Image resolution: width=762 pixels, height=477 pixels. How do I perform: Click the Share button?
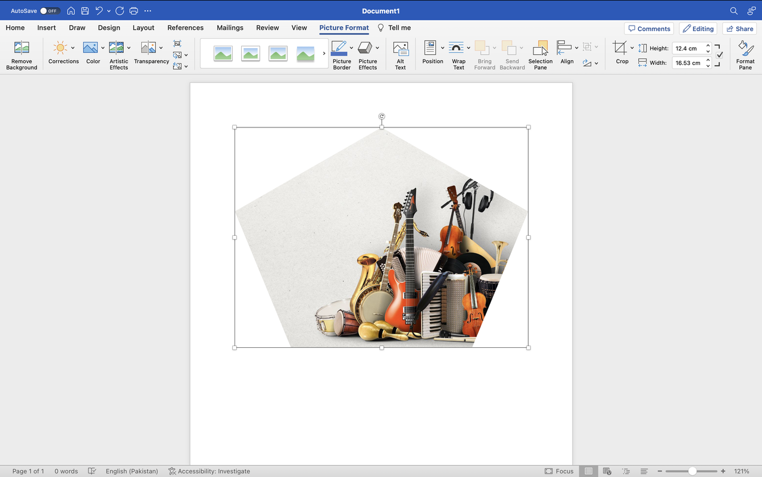click(739, 29)
